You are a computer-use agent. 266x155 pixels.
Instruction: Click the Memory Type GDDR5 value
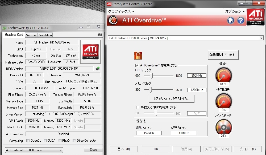[x=38, y=101]
